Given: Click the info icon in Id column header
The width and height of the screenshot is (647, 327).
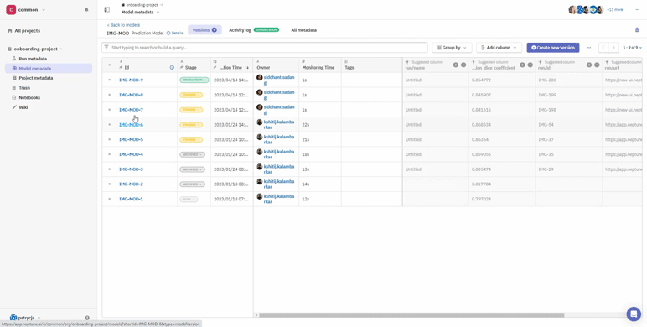Looking at the screenshot, I should tap(172, 67).
